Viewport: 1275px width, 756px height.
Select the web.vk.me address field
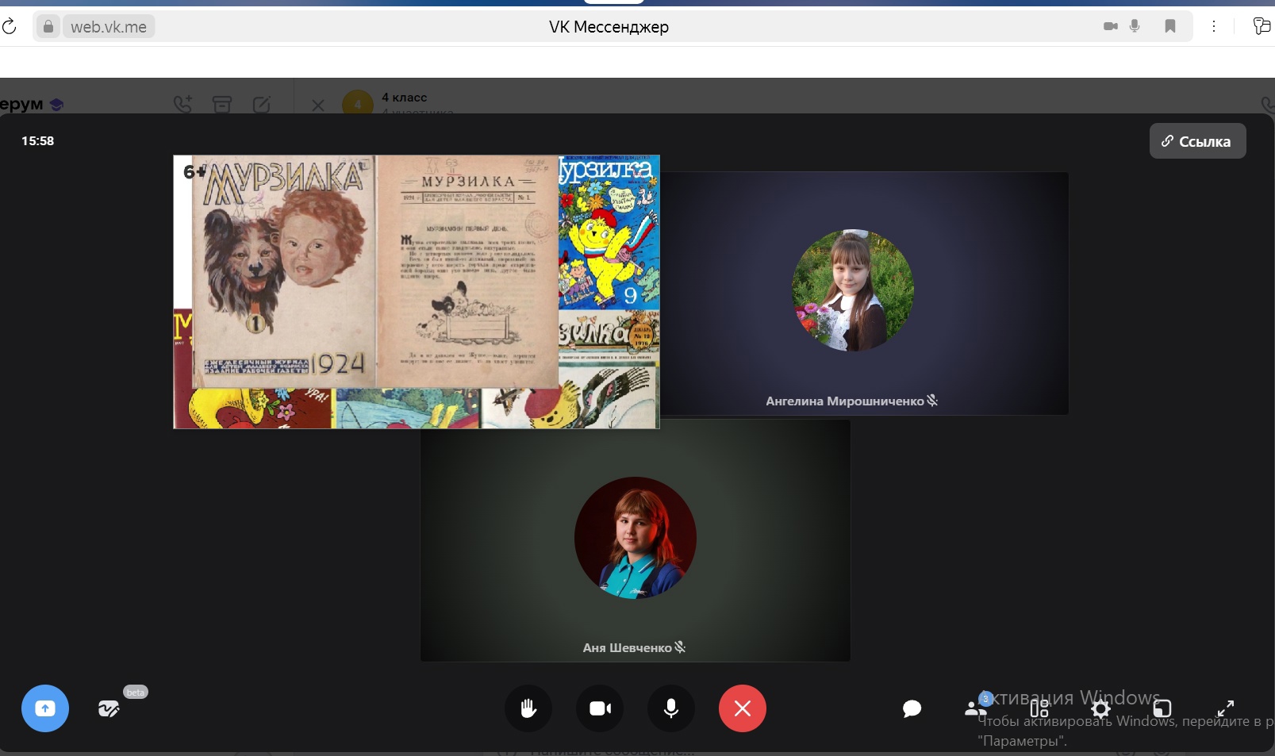coord(109,27)
